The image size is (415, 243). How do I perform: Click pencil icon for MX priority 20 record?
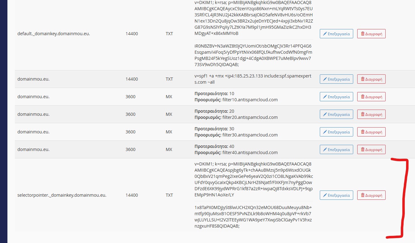click(x=325, y=115)
